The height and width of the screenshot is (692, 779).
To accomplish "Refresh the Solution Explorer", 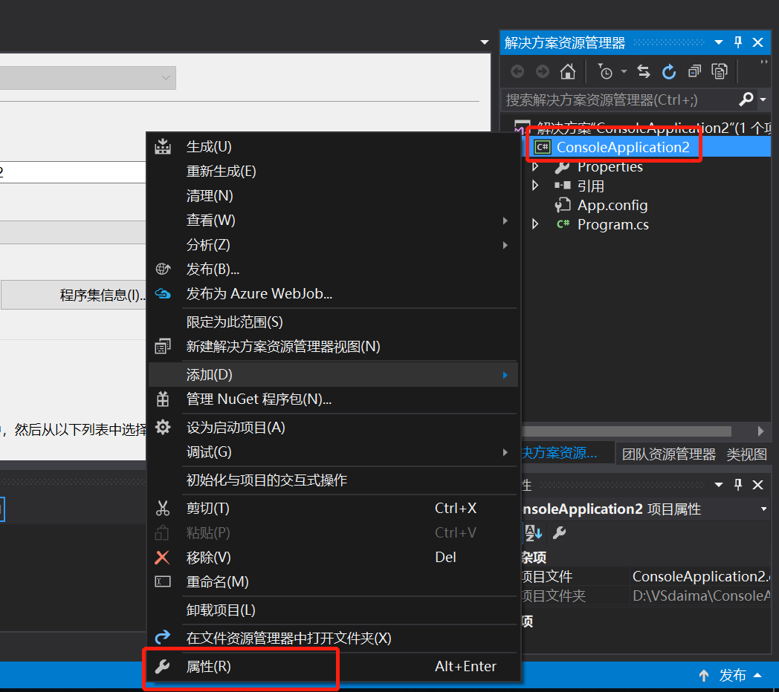I will coord(669,71).
